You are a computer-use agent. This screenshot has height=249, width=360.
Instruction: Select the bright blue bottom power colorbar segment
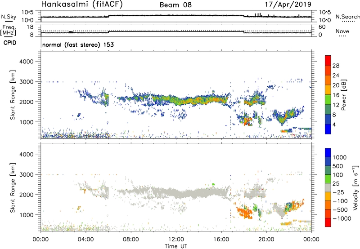coord(328,129)
